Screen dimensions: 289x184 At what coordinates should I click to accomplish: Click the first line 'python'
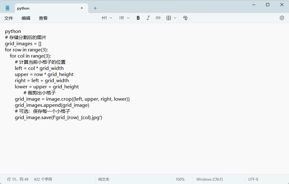tap(13, 31)
